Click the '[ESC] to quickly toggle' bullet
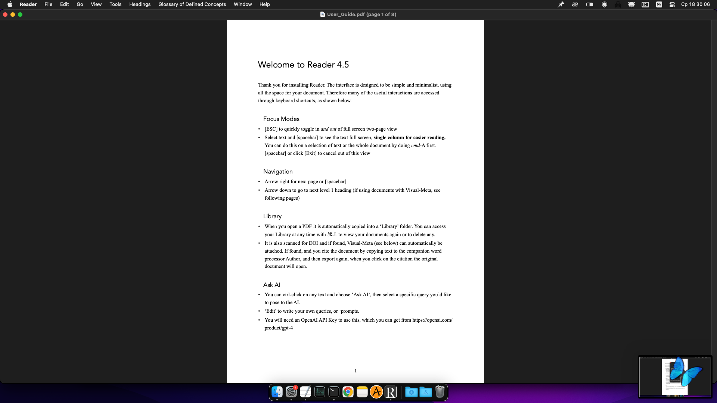Viewport: 717px width, 403px height. [331, 129]
